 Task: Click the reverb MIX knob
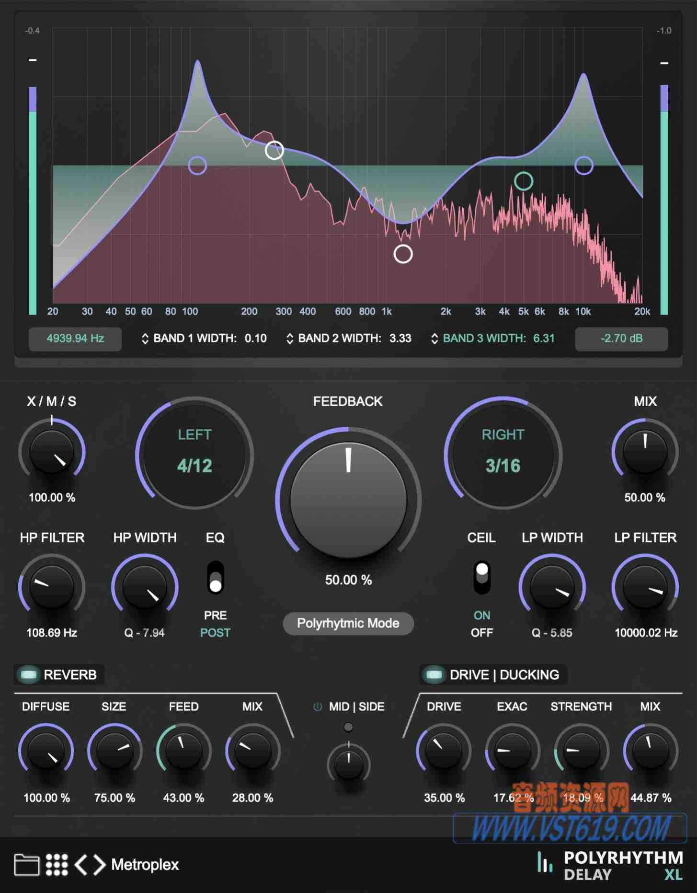pyautogui.click(x=252, y=751)
